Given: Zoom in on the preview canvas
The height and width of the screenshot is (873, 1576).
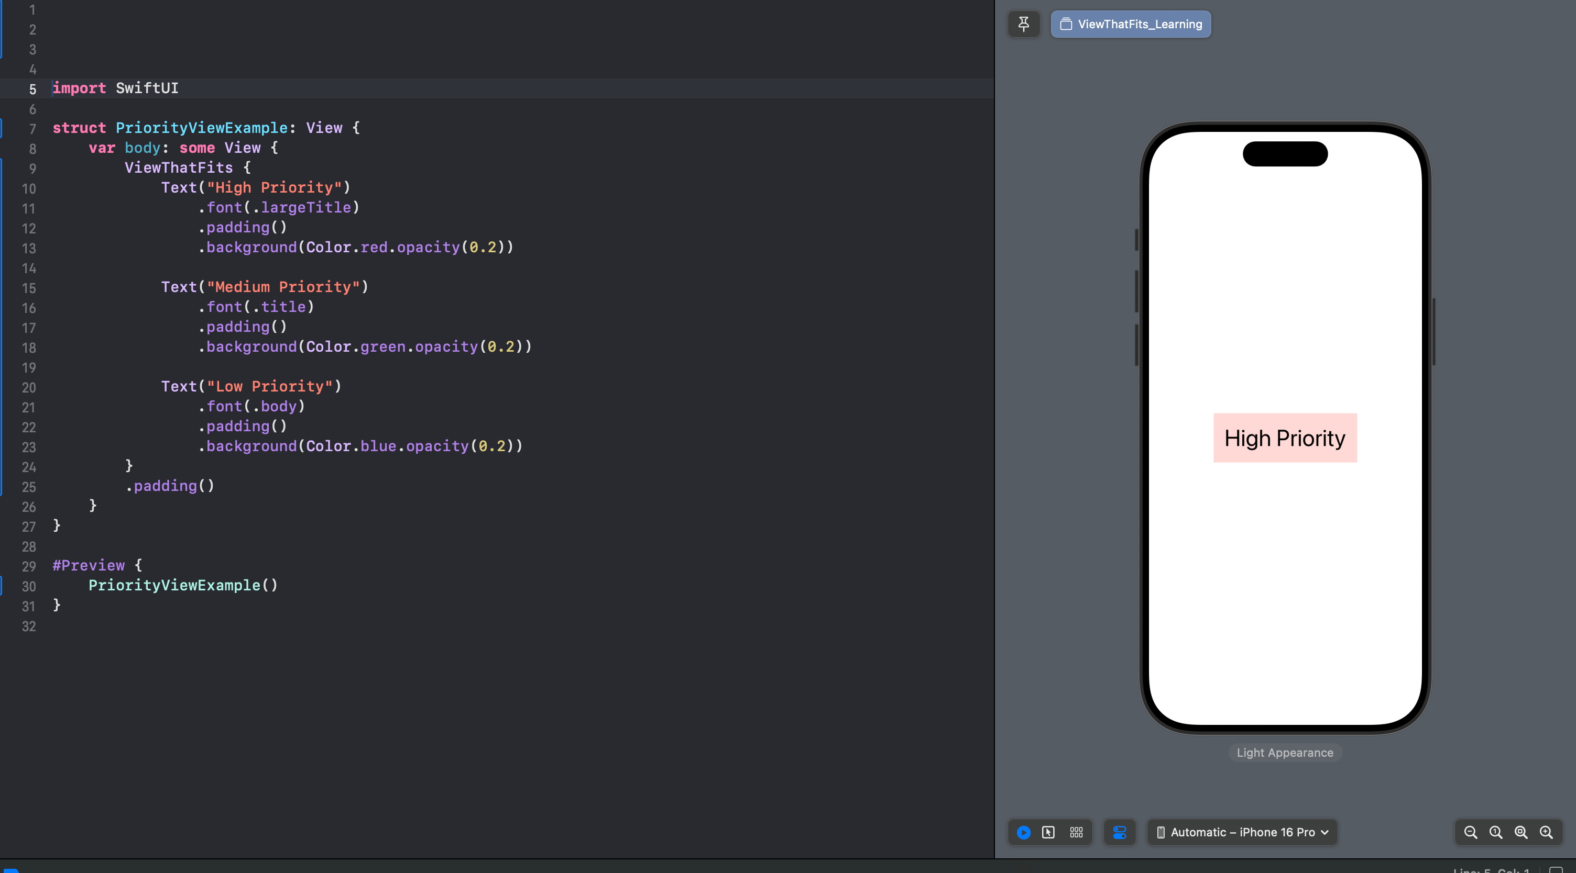Looking at the screenshot, I should click(x=1546, y=832).
